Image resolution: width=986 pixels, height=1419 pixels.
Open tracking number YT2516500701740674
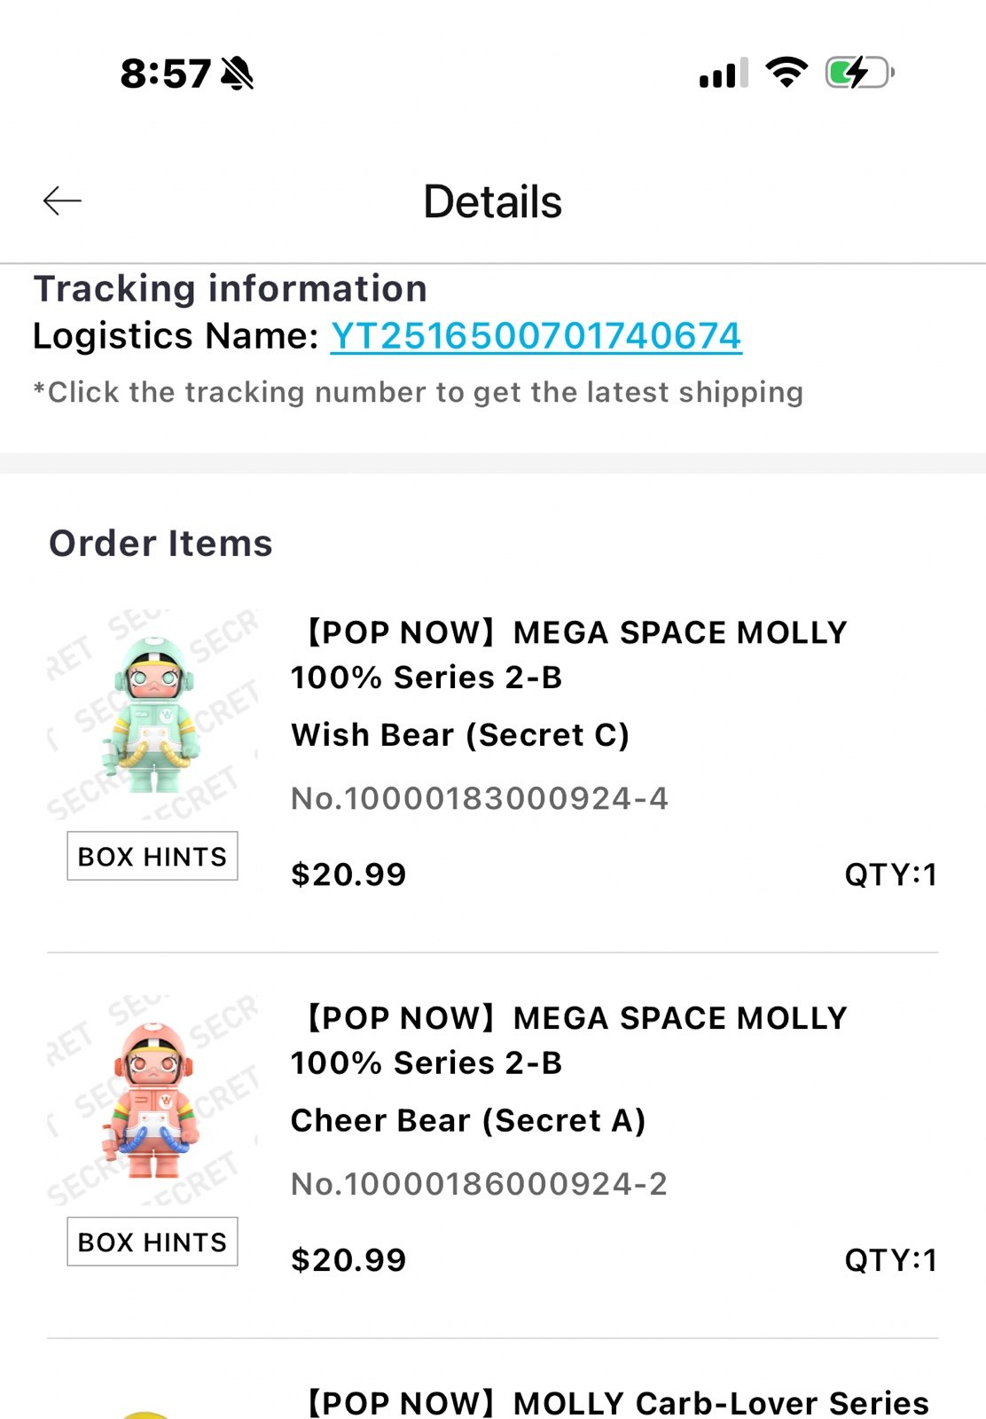click(x=536, y=336)
